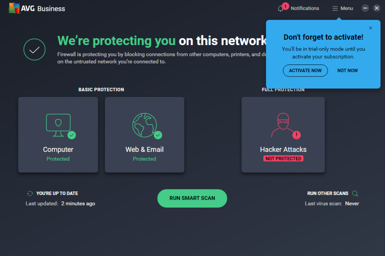The width and height of the screenshot is (385, 256).
Task: Click the red exclamation badge on Hacker Attacks
Action: (x=297, y=136)
